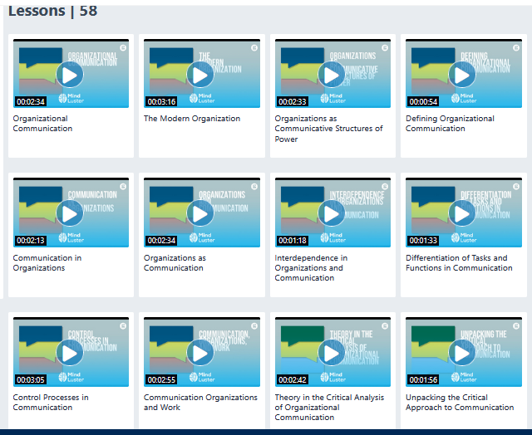This screenshot has width=532, height=435.
Task: Play Interdependence in Organizations and Communication video
Action: click(332, 214)
